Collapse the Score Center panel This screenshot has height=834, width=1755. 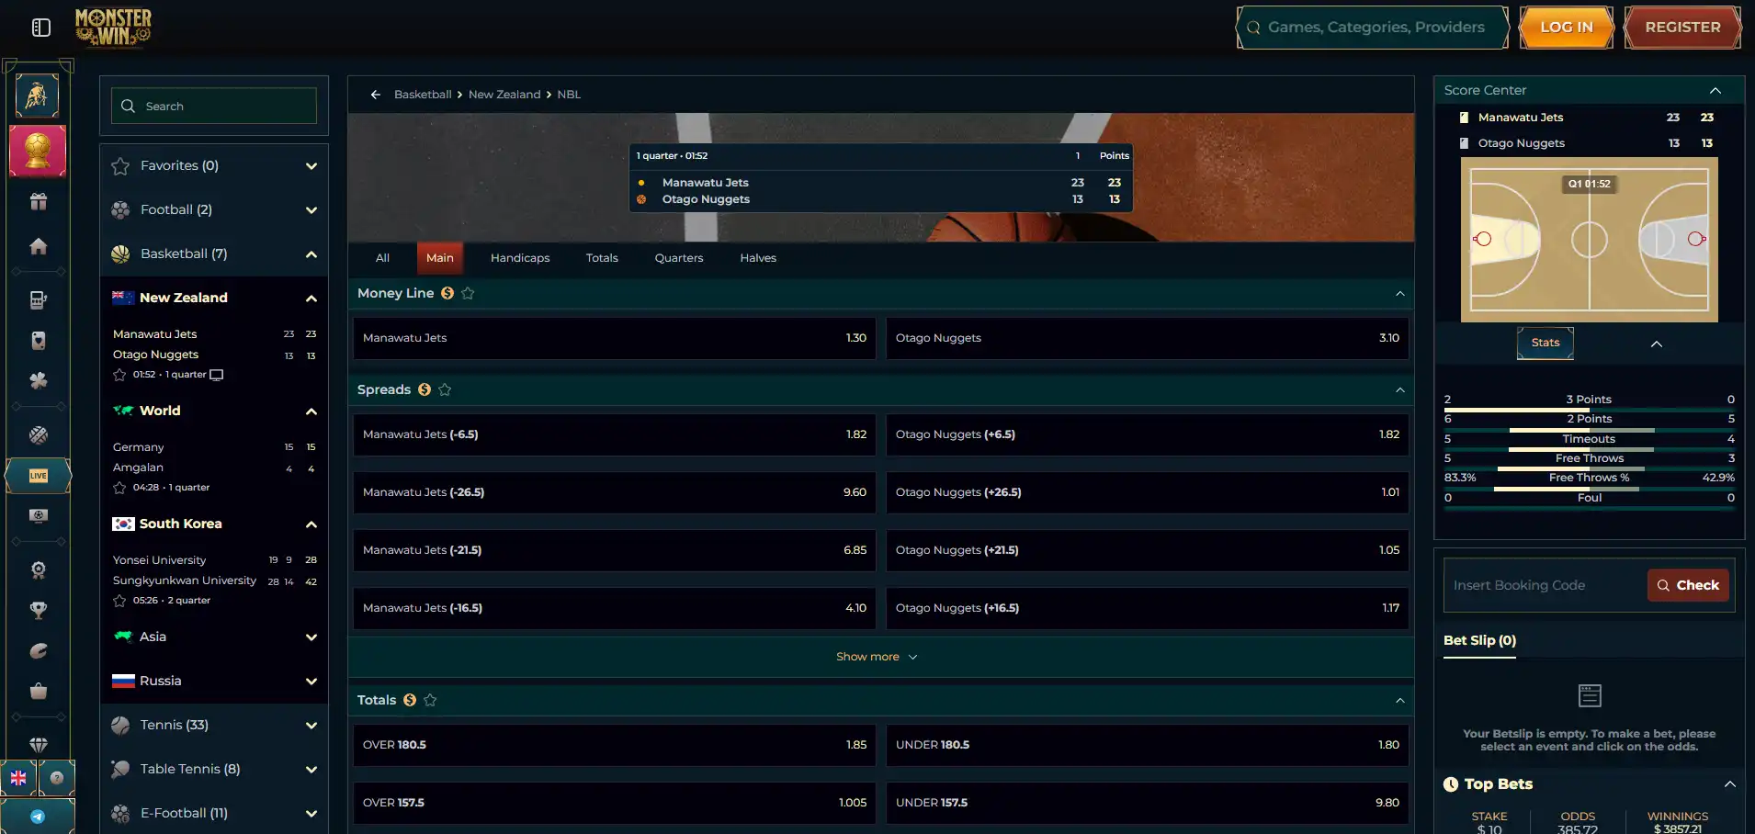tap(1715, 90)
